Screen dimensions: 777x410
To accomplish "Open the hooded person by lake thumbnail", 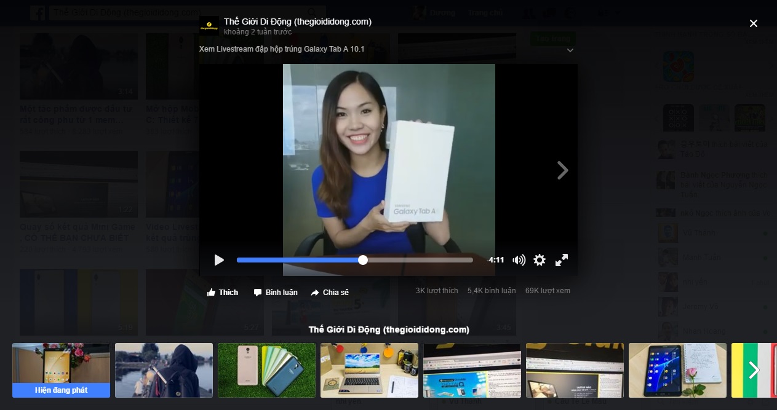I will [164, 370].
